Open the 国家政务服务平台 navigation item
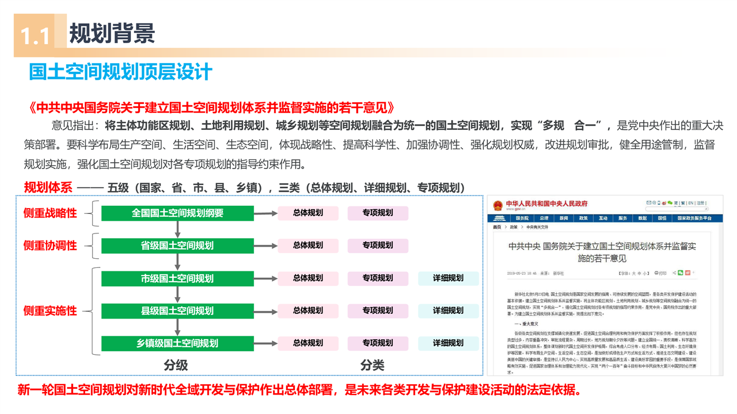The width and height of the screenshot is (737, 414). tap(694, 218)
